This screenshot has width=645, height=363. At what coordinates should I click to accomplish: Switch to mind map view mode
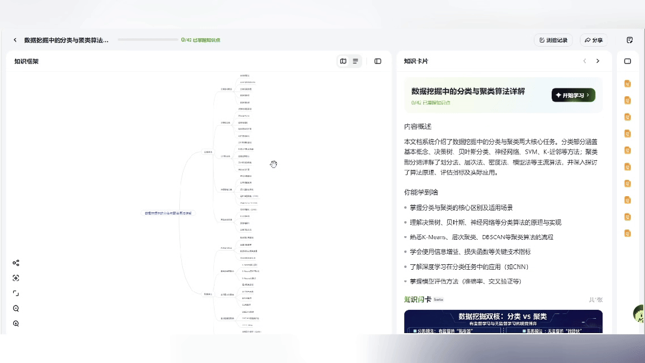coord(343,61)
